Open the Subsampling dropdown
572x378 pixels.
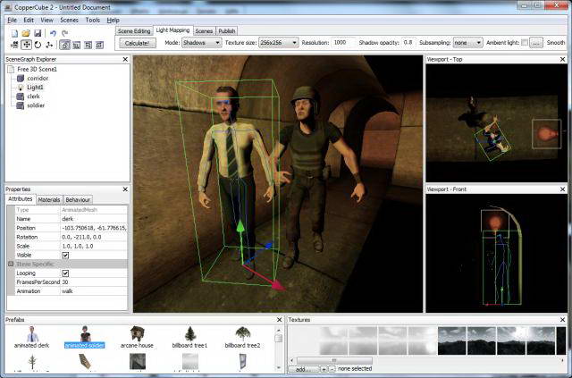(467, 42)
